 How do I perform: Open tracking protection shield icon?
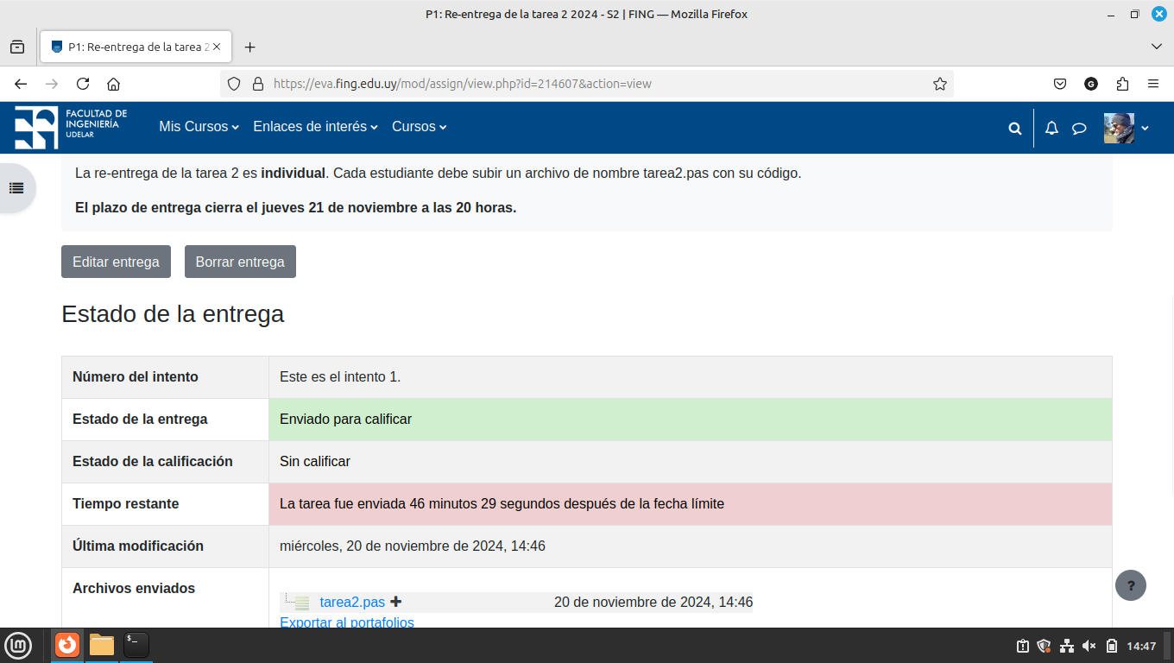[234, 84]
